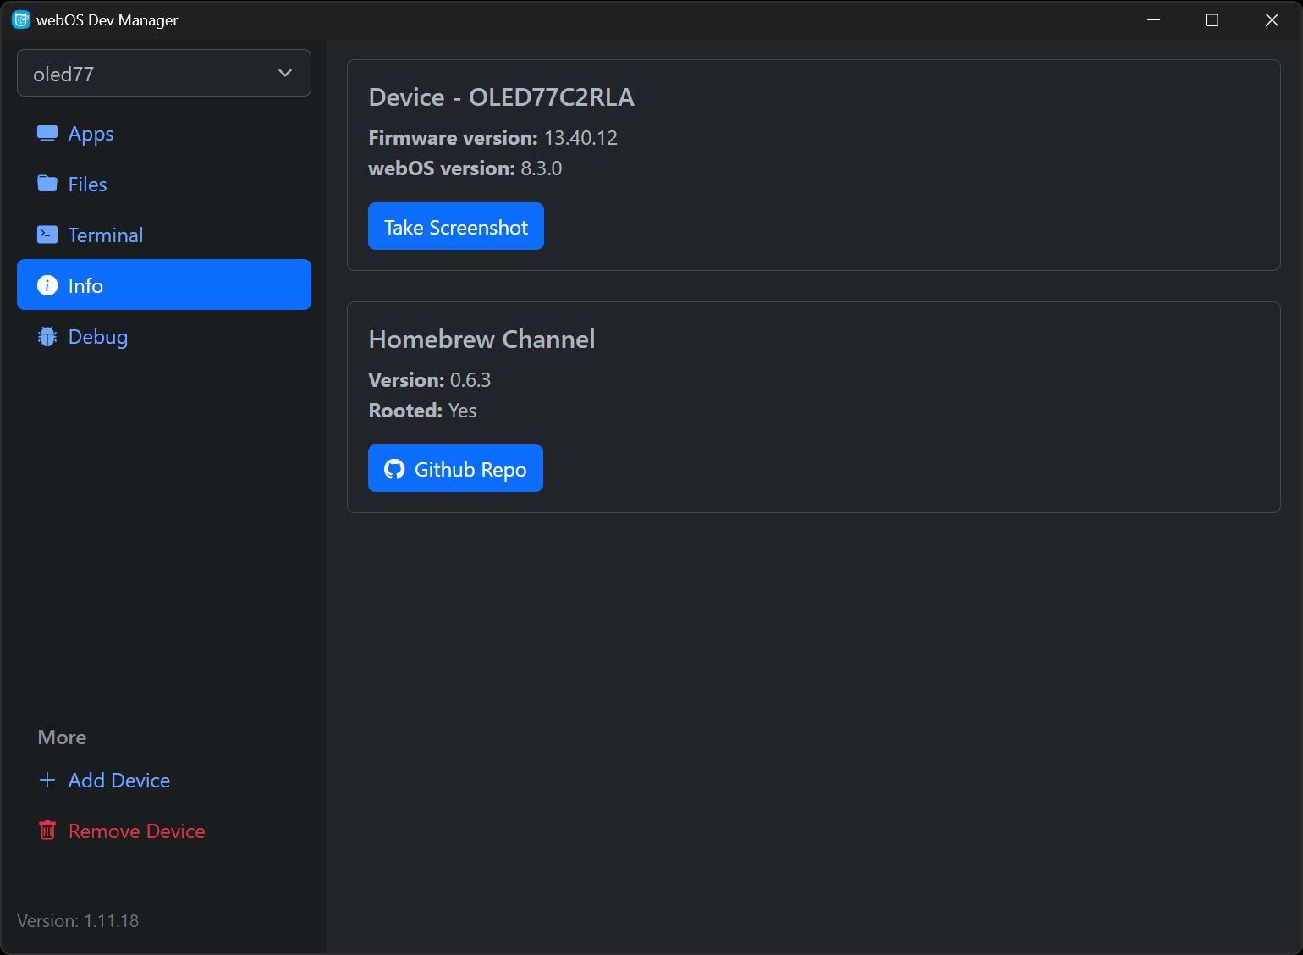This screenshot has height=955, width=1303.
Task: Open the oled77 device selector
Action: (x=152, y=74)
